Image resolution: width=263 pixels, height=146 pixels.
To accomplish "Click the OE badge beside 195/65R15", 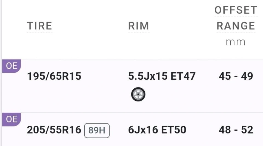I will (x=12, y=66).
